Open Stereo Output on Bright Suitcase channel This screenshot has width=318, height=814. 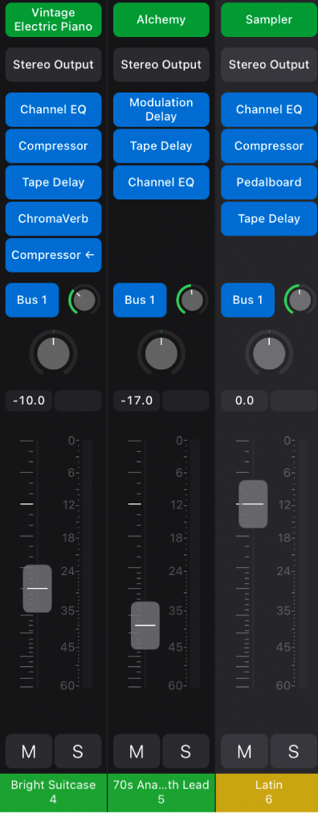[53, 65]
